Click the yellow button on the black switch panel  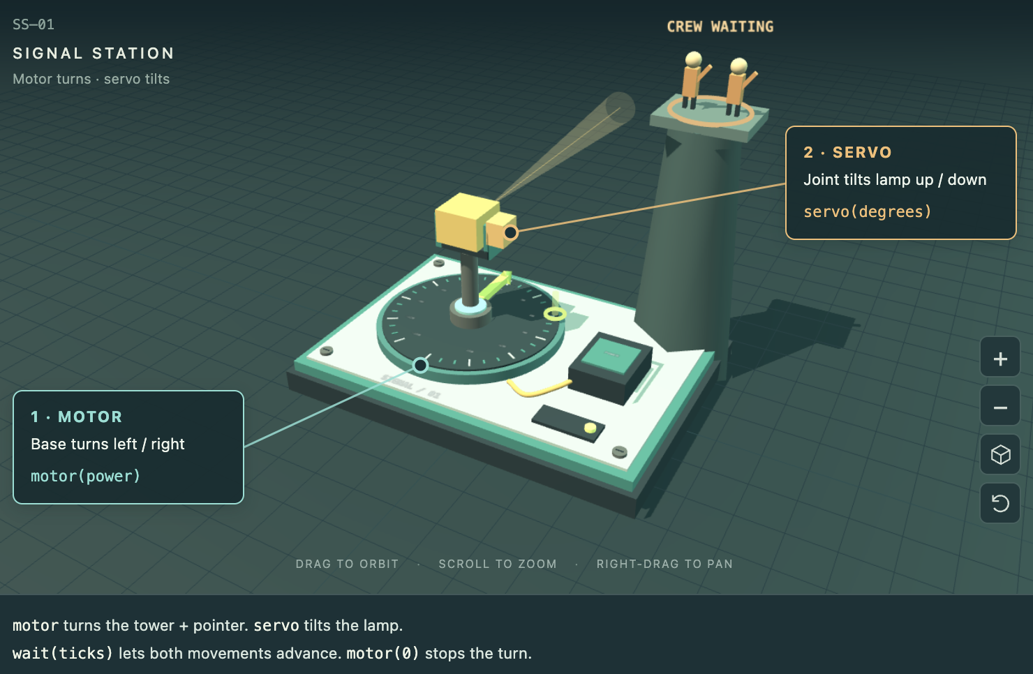click(590, 428)
